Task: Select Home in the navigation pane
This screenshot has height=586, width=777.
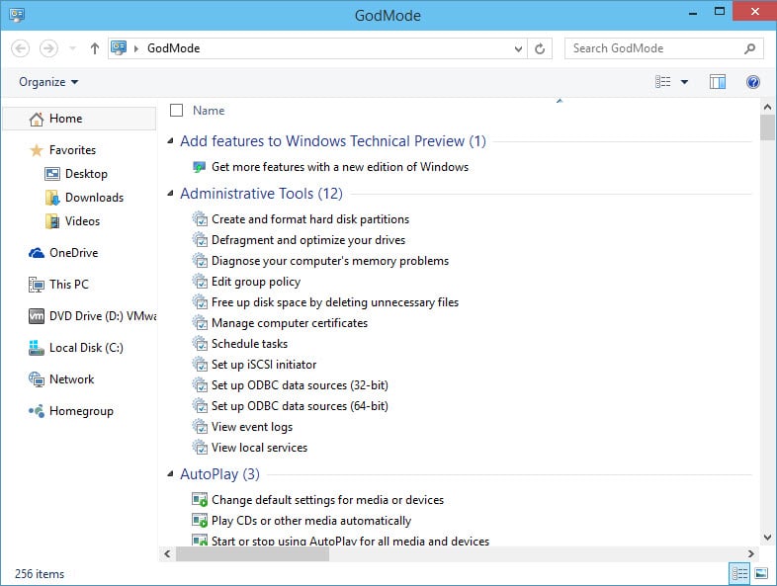Action: click(x=79, y=119)
